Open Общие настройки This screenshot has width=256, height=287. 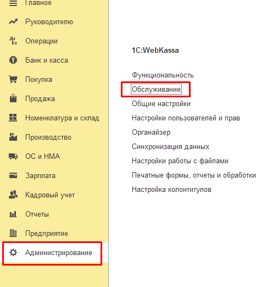[x=161, y=104]
